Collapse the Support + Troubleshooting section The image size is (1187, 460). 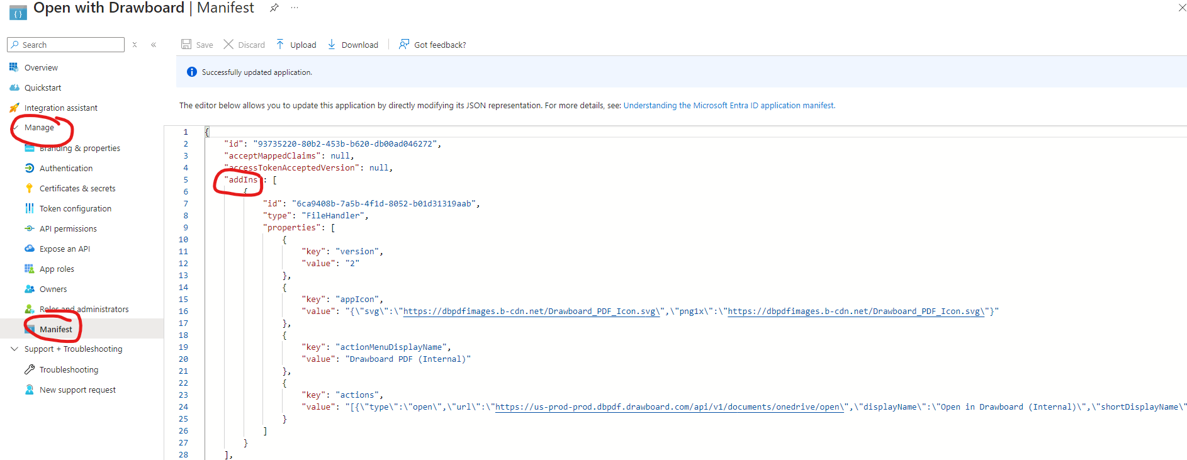(x=14, y=349)
